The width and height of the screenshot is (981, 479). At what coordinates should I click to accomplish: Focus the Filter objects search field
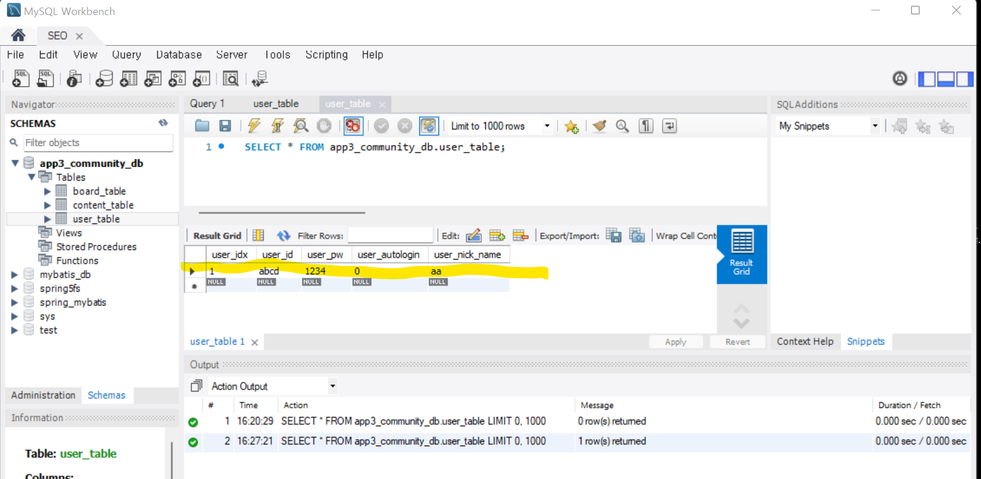[98, 142]
